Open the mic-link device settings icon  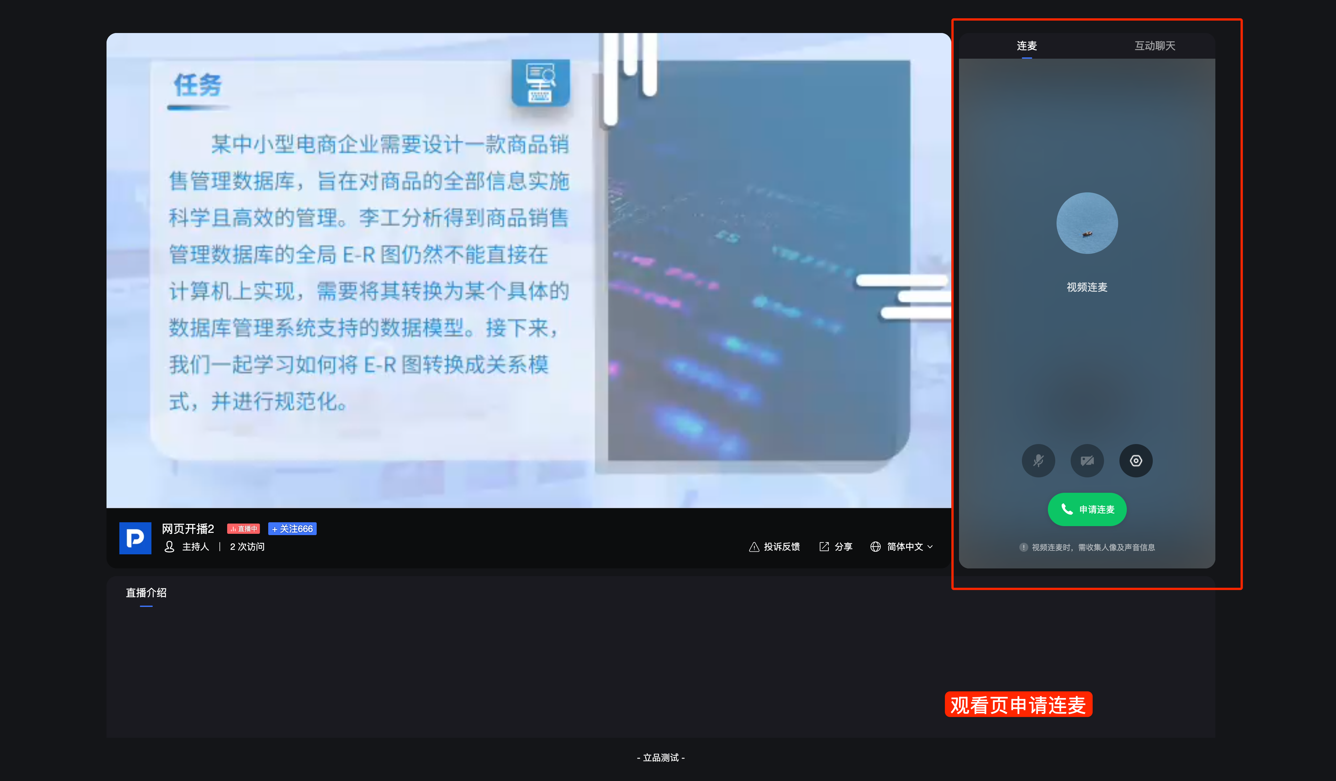[1135, 460]
